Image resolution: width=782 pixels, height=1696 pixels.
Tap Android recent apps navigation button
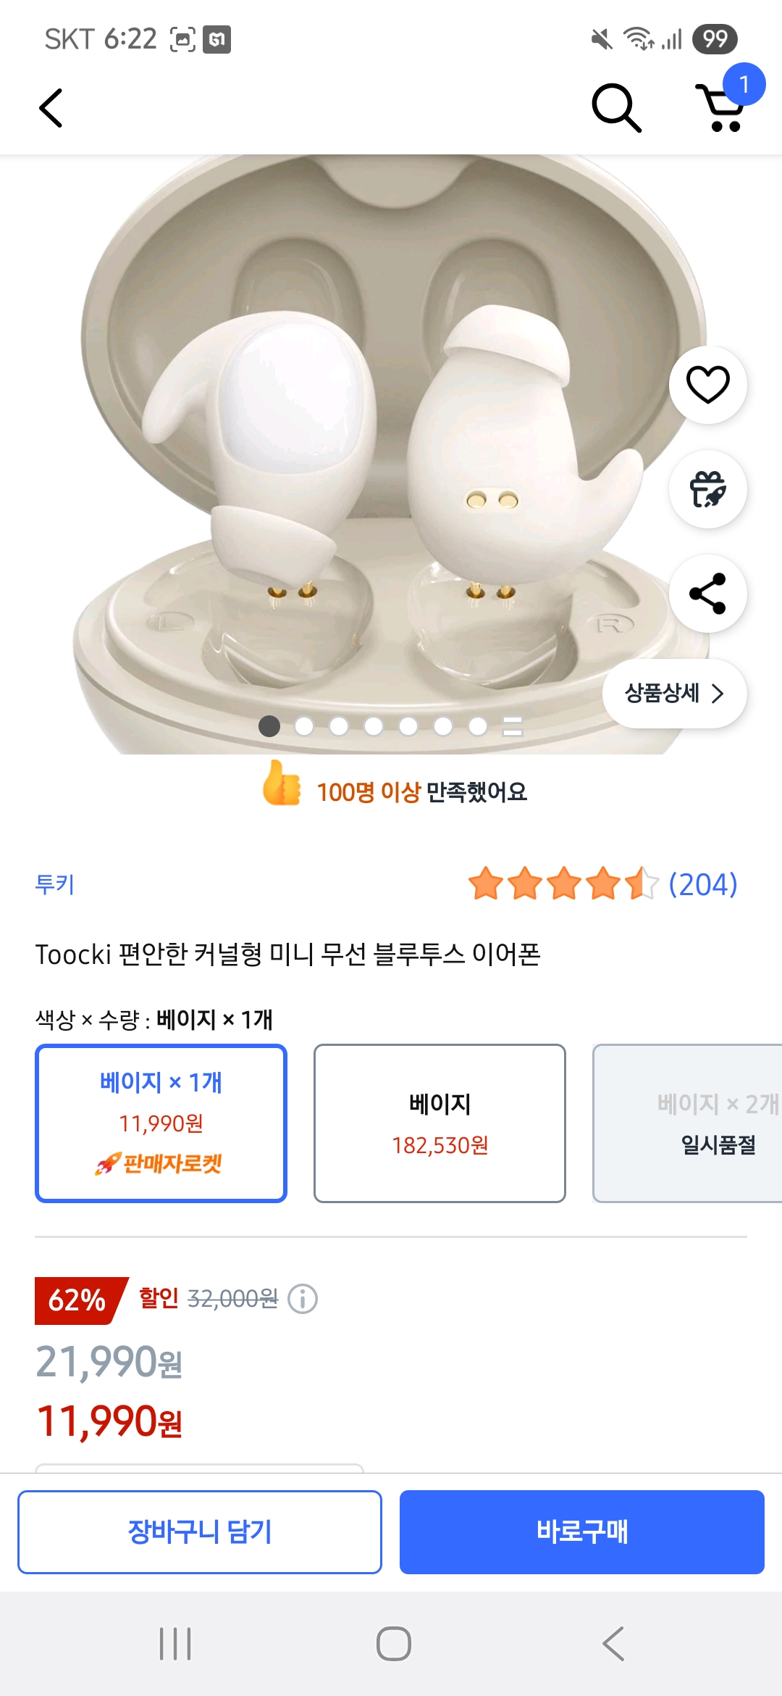[175, 1644]
